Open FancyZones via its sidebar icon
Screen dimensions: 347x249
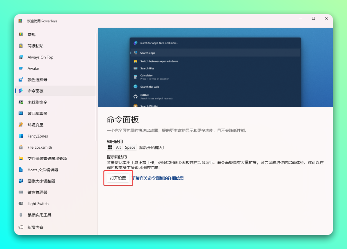pos(21,136)
